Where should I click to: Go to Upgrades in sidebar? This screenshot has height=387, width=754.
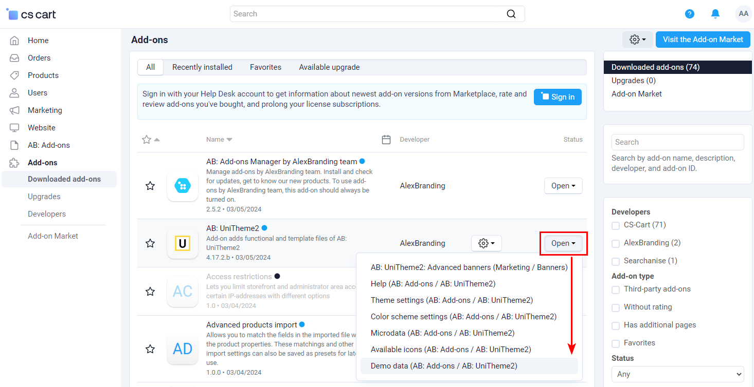(44, 197)
